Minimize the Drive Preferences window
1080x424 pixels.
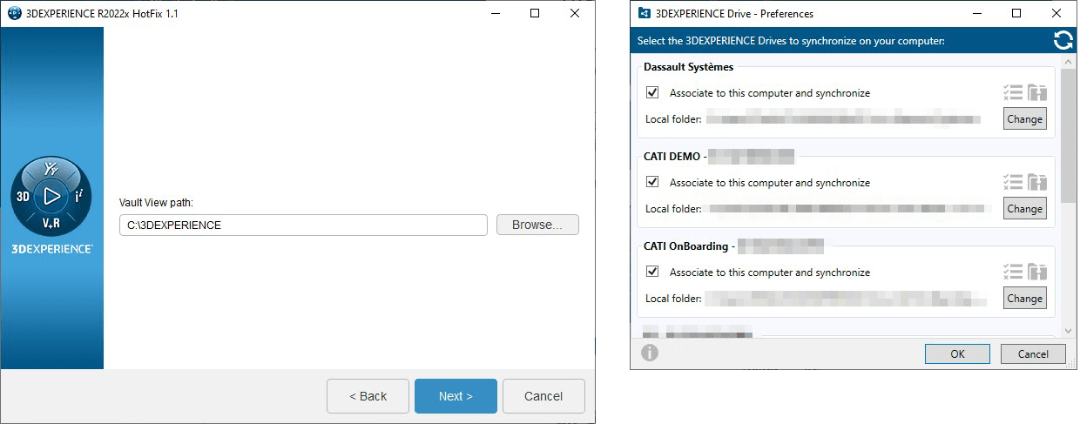click(x=976, y=14)
